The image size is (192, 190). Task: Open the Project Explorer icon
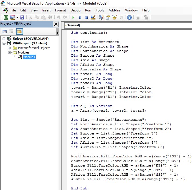coord(101,17)
